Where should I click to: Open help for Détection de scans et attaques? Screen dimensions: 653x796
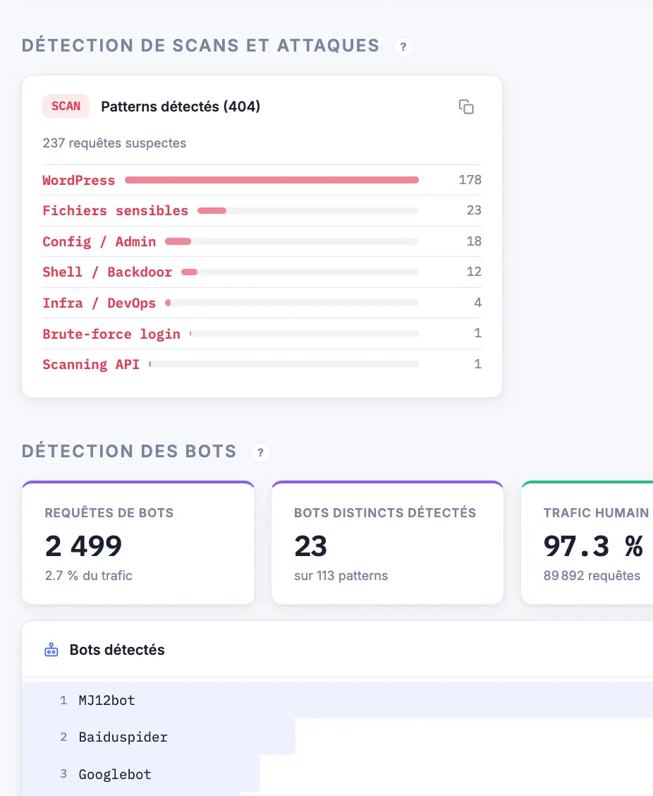pos(403,47)
